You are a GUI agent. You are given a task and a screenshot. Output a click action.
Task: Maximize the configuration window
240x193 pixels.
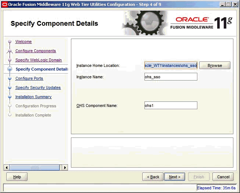point(229,4)
